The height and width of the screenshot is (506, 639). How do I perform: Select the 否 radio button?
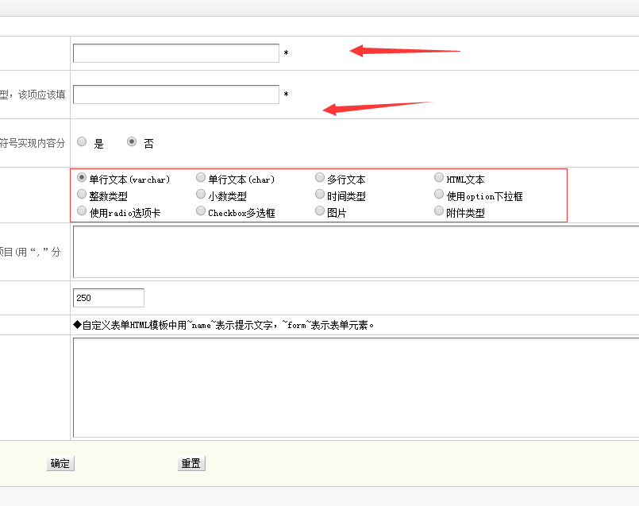pos(132,142)
